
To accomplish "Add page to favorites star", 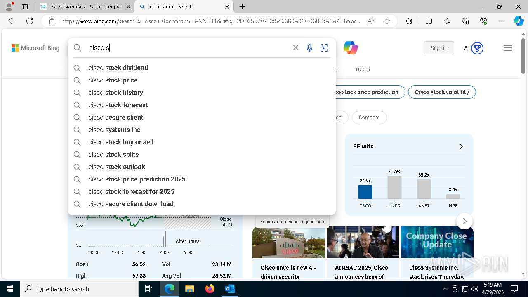I will (387, 21).
